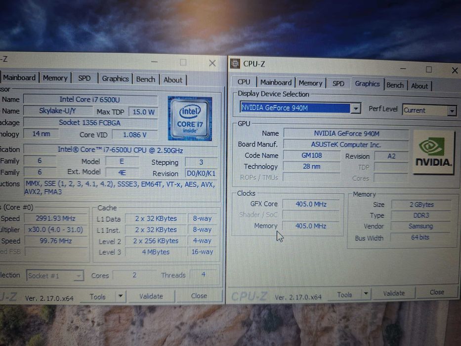Viewport: 461px width, 346px height.
Task: Open Tools dropdown arrow in left window
Action: pos(121,296)
